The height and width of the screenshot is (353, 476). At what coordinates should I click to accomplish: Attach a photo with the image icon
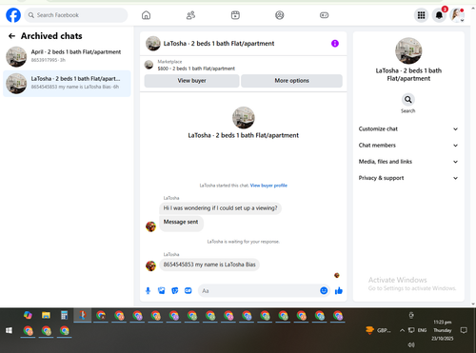click(x=162, y=290)
